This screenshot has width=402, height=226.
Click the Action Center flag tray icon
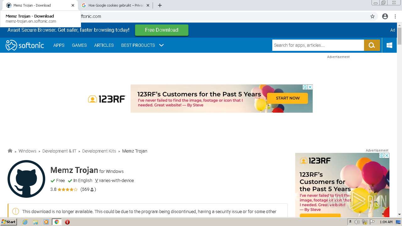pos(372,222)
